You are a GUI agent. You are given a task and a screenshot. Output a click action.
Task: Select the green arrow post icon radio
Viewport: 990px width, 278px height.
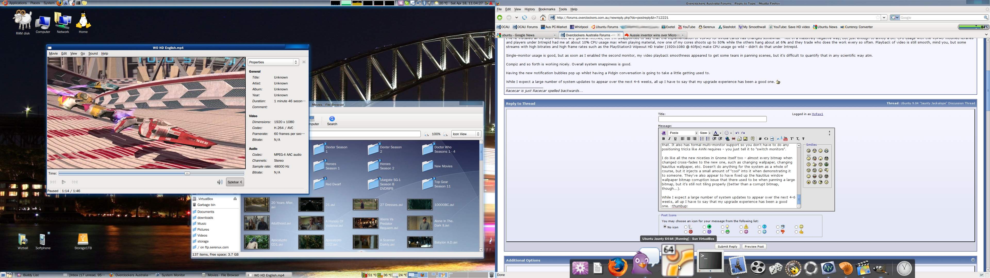click(x=704, y=227)
